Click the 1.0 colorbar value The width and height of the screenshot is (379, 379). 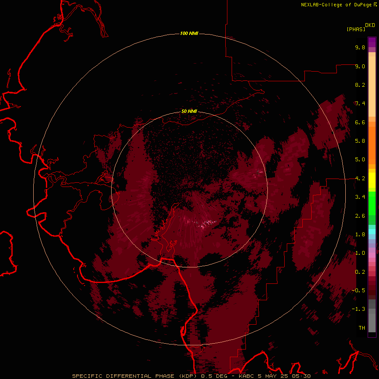click(x=360, y=253)
